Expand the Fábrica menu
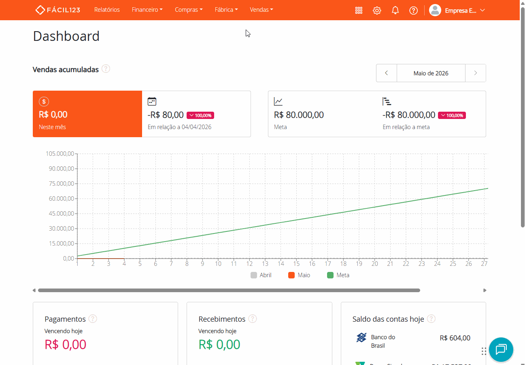Screen dimensions: 525x365 (226, 10)
